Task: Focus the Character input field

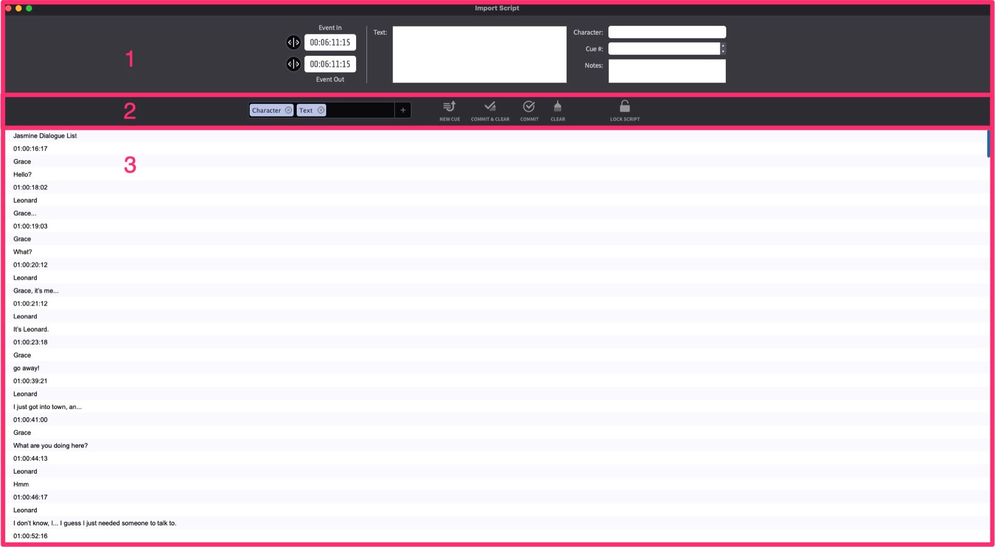Action: (x=667, y=32)
